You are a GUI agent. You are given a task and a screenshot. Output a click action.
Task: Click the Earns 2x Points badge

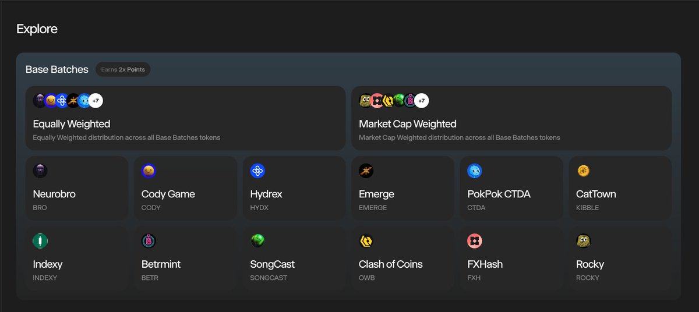(x=123, y=69)
